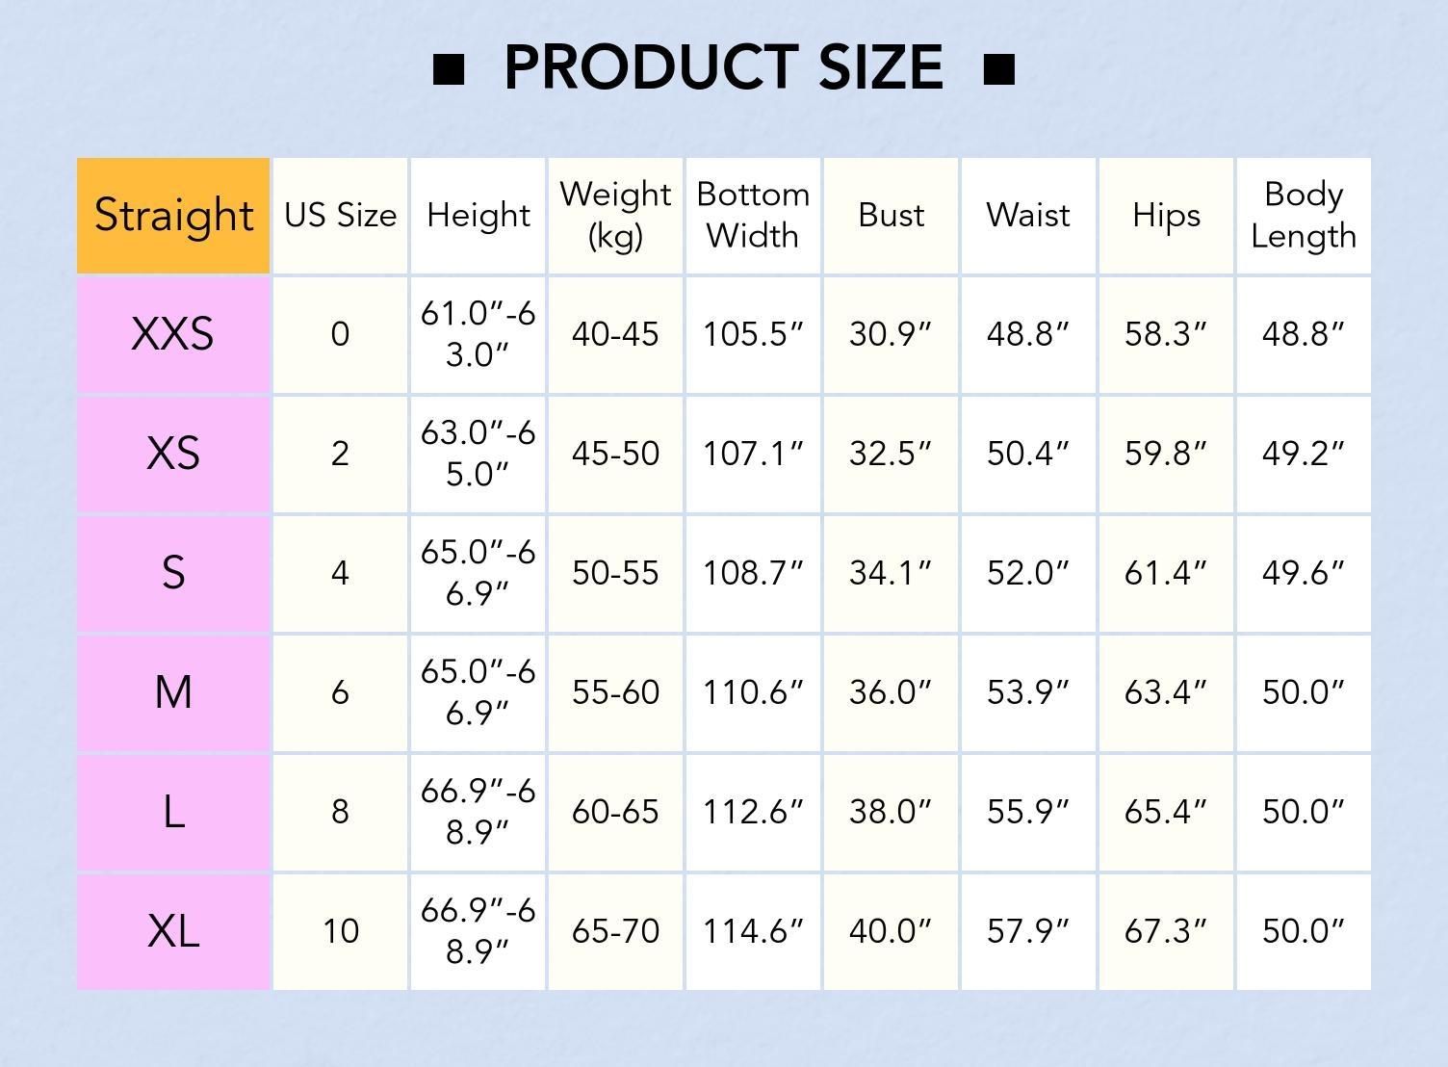
Task: Click the 55-60 weight cell
Action: pos(615,692)
